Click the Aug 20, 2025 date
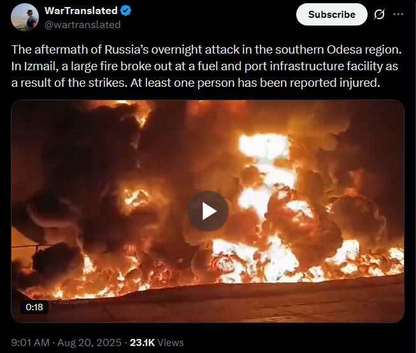This screenshot has width=416, height=353. pyautogui.click(x=89, y=343)
